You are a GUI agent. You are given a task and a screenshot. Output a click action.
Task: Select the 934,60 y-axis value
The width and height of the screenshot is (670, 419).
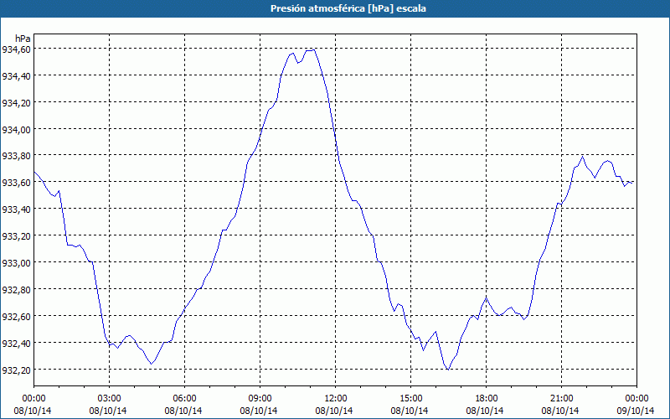[x=16, y=49]
